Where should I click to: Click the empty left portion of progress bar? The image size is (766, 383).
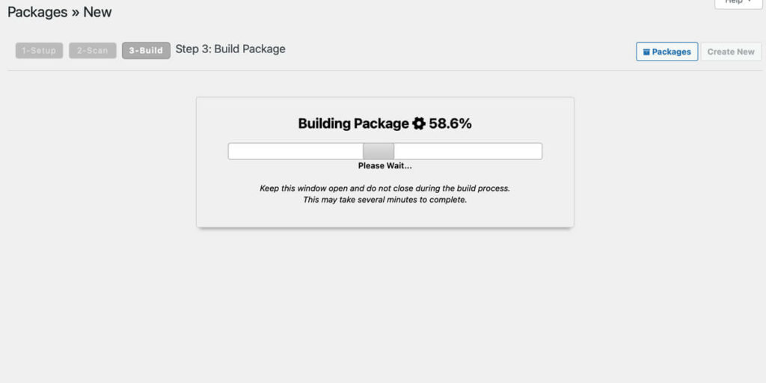point(295,151)
